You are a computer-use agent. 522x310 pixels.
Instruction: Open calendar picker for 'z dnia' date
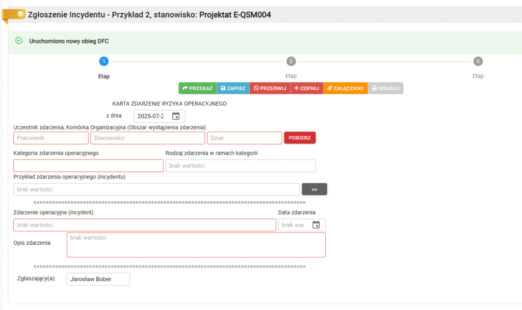176,116
